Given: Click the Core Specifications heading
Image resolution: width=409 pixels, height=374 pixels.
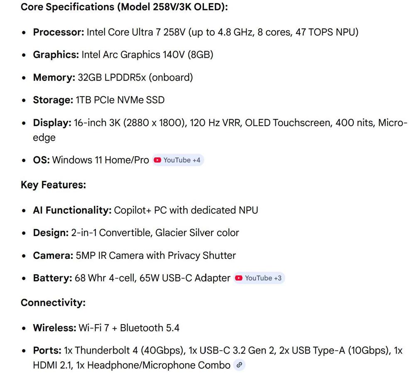Looking at the screenshot, I should (x=124, y=7).
